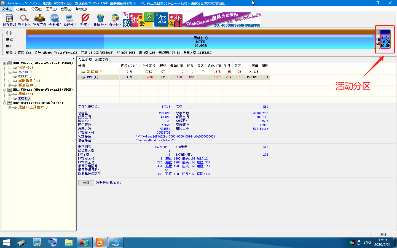
Task: Click the ENG language indicator in tray
Action: (x=367, y=242)
